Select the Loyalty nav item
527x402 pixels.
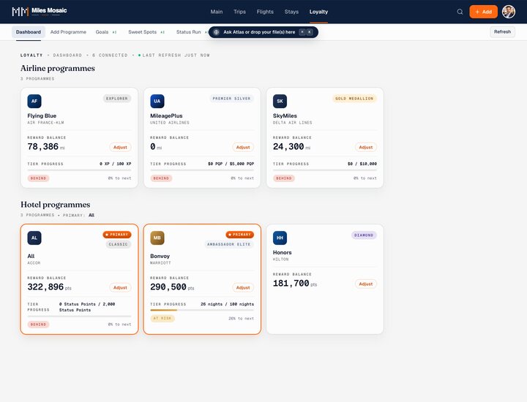point(318,12)
